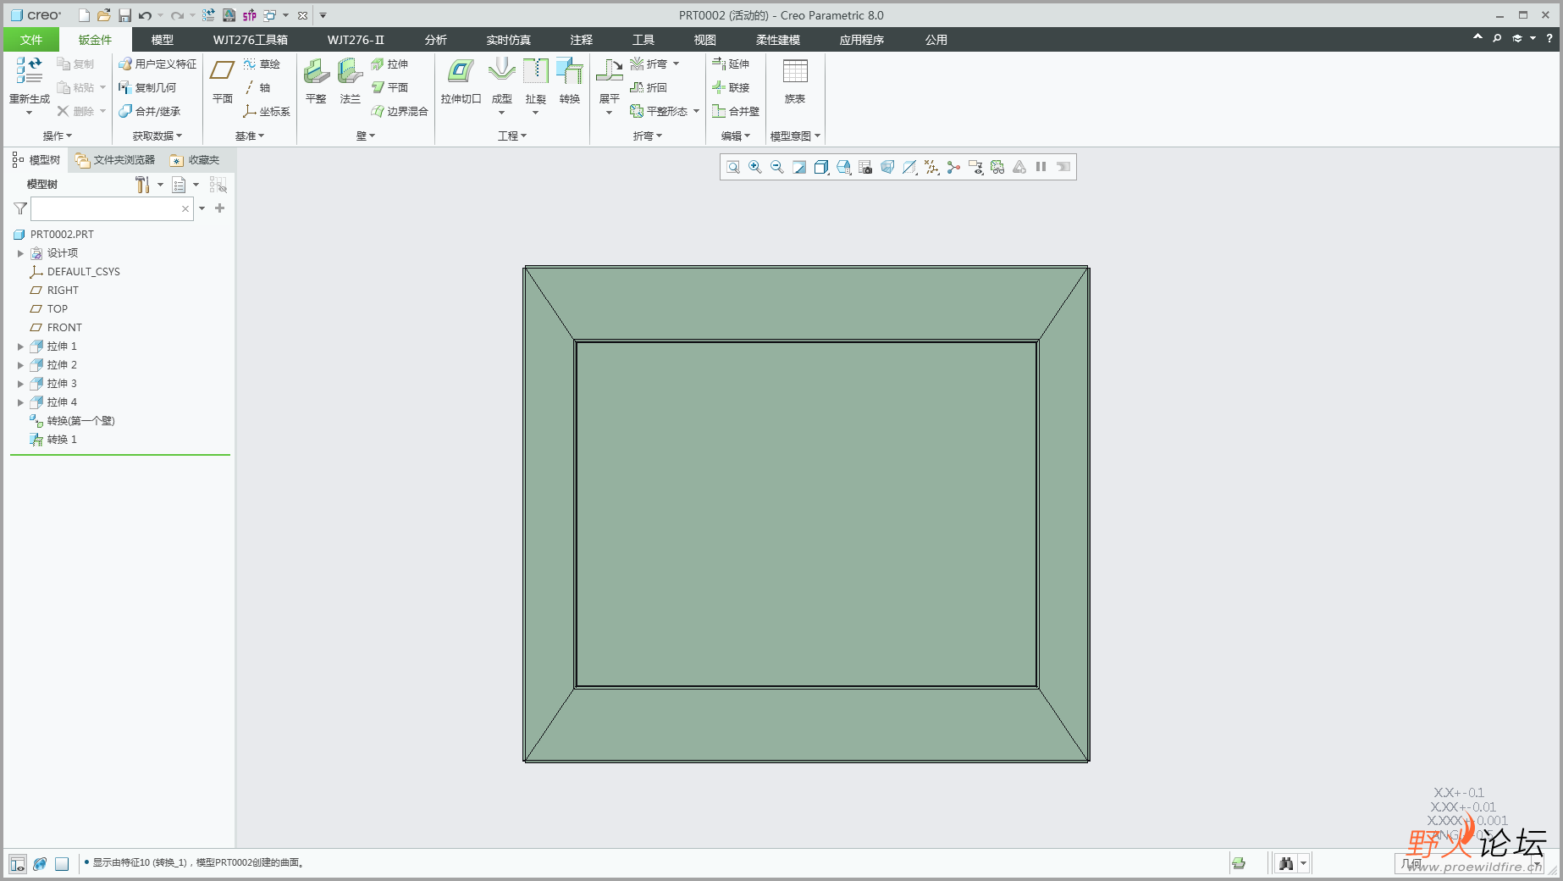1563x881 pixels.
Task: Click the Zoom Out icon in graphics toolbar
Action: click(x=777, y=167)
